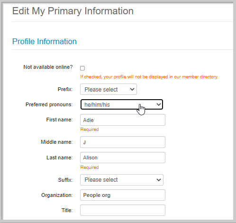The height and width of the screenshot is (223, 236).
Task: Expand the Suffix dropdown
Action: [x=122, y=180]
